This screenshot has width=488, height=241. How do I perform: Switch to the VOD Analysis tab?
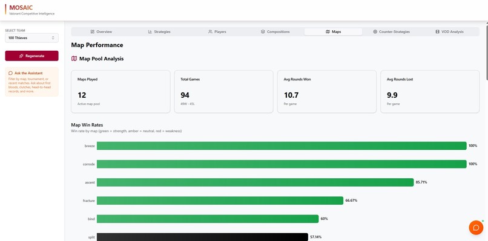point(449,31)
